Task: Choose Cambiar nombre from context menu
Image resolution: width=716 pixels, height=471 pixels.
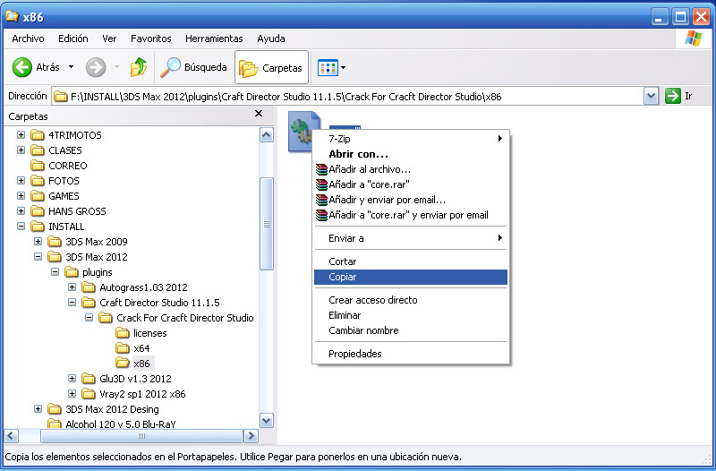Action: [411, 330]
